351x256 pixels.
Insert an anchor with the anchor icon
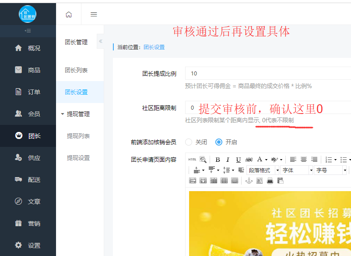(249, 181)
